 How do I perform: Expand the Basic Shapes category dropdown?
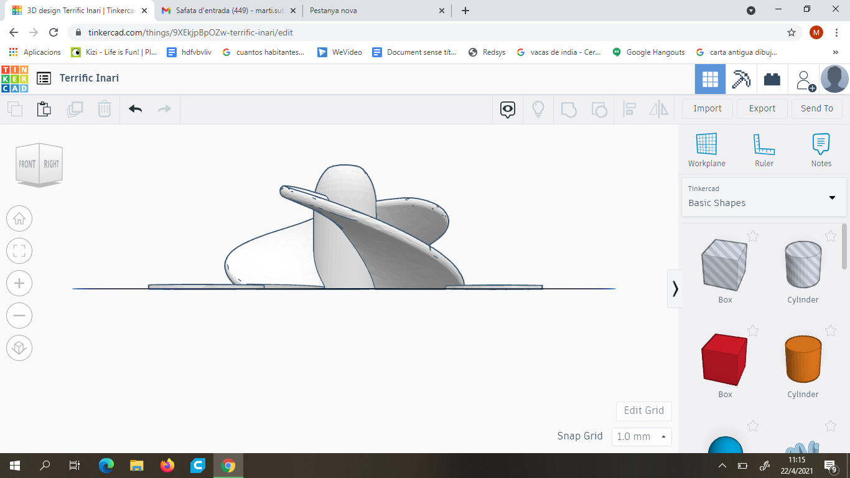click(x=764, y=197)
